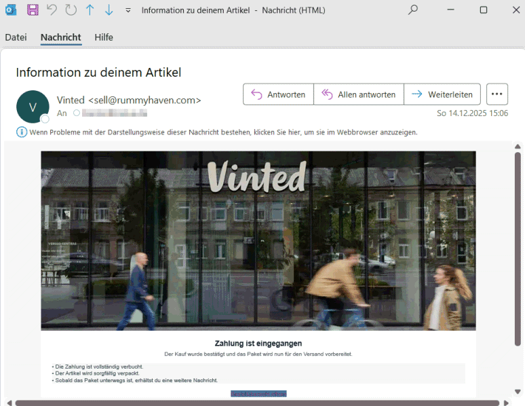525x406 pixels.
Task: Click the Vinted sender avatar
Action: point(33,107)
